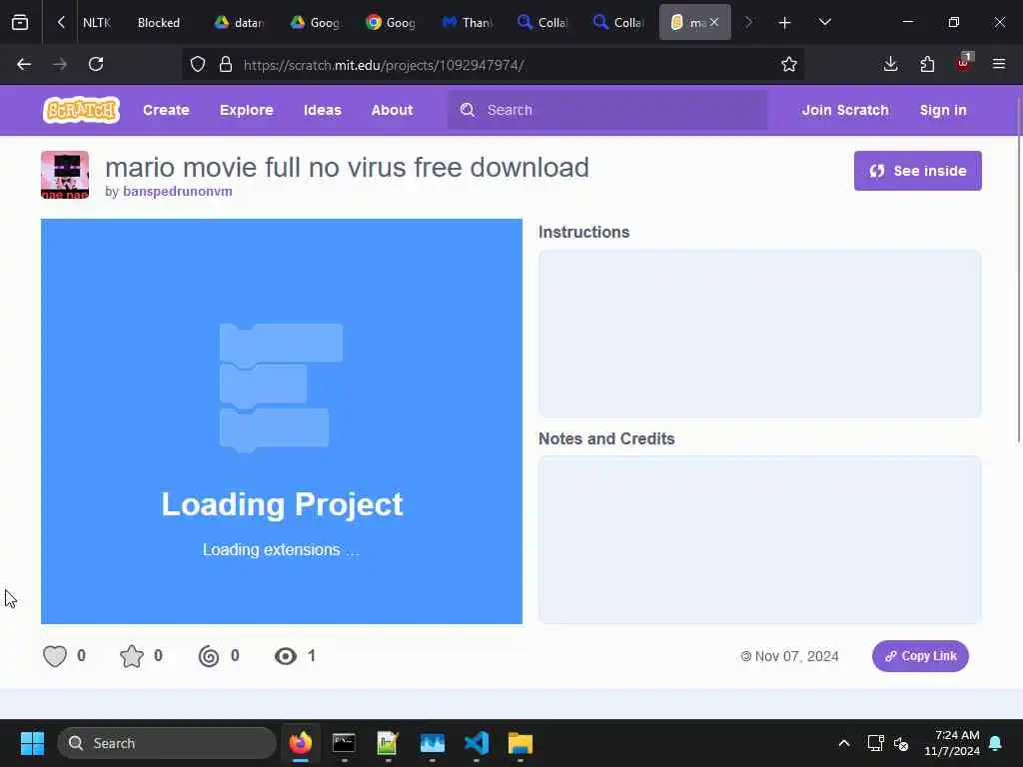This screenshot has width=1023, height=767.
Task: Open the terminal taskbar icon
Action: point(344,743)
